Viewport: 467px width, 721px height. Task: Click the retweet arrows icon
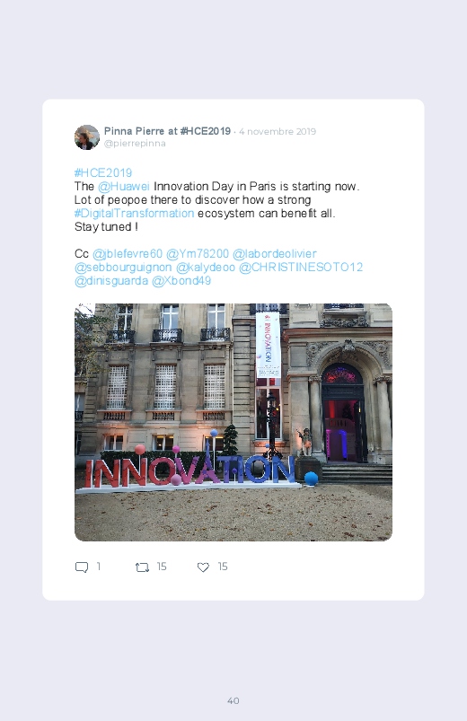pyautogui.click(x=142, y=567)
